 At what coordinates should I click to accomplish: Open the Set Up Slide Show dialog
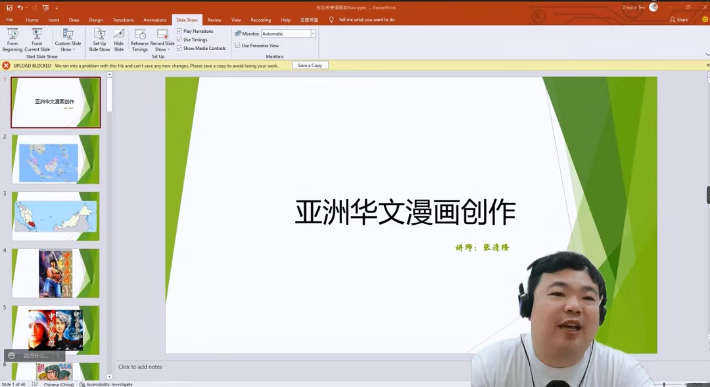(99, 40)
